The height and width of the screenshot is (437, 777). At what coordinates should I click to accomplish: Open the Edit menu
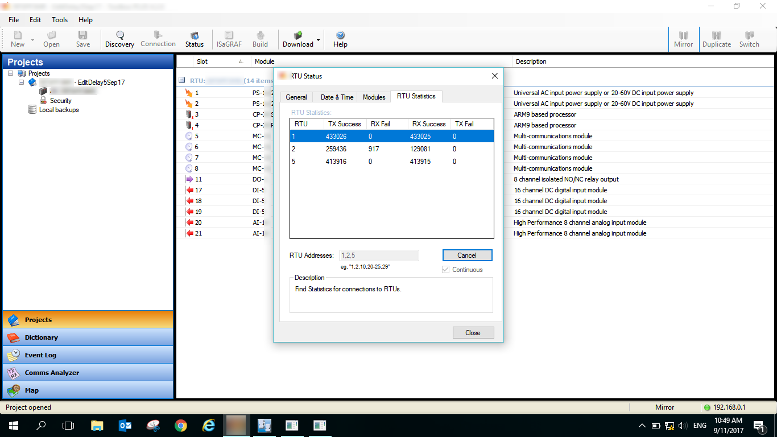coord(35,19)
